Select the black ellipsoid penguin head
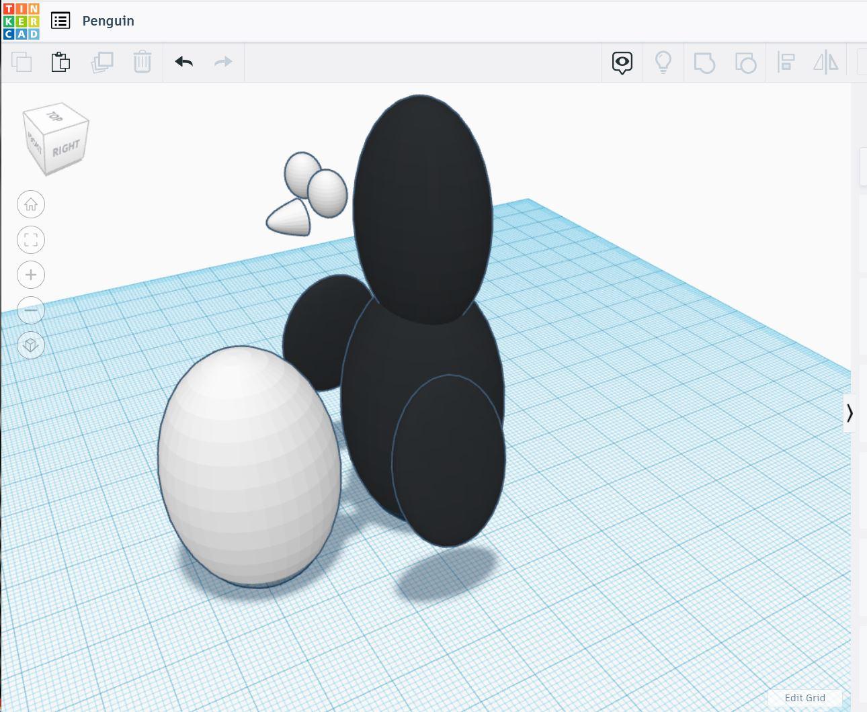 [422, 209]
